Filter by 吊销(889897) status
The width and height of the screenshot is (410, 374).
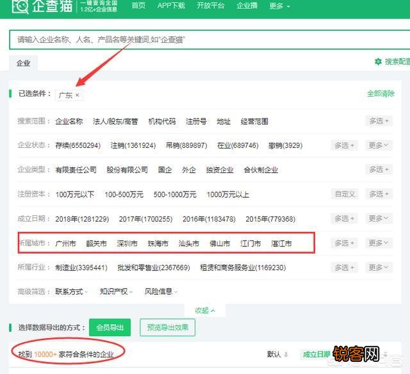pyautogui.click(x=186, y=145)
